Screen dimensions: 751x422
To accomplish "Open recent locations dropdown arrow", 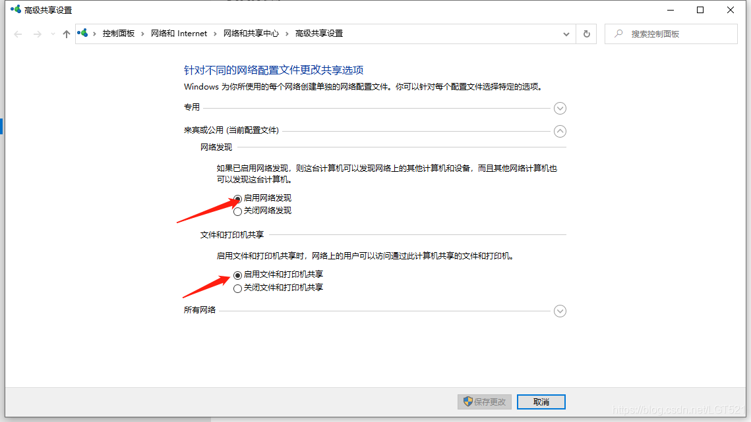I will [x=53, y=34].
